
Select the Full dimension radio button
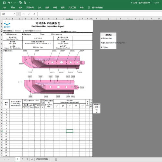pyautogui.click(x=4, y=31)
